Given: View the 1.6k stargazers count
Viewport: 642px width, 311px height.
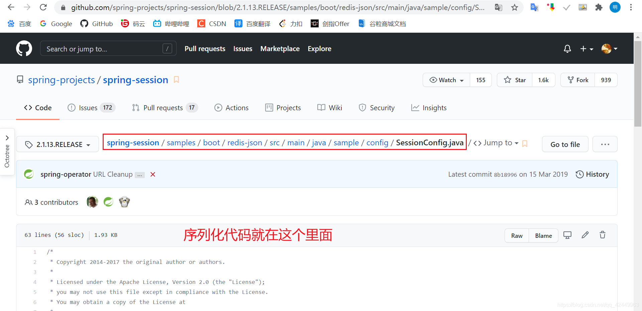Looking at the screenshot, I should (543, 80).
